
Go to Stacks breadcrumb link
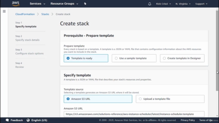[45, 14]
